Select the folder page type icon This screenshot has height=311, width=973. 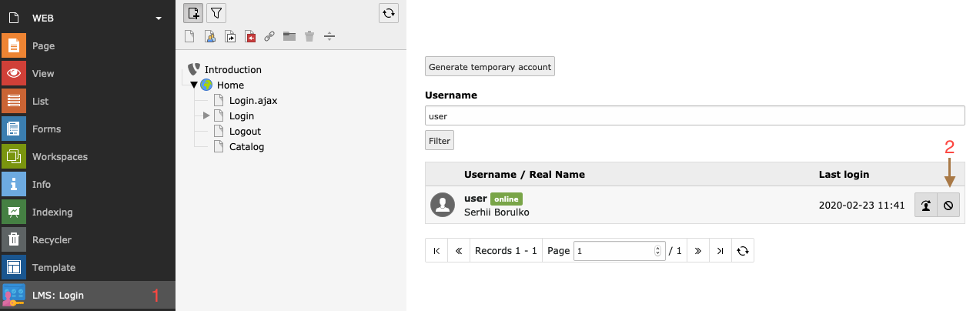coord(289,36)
